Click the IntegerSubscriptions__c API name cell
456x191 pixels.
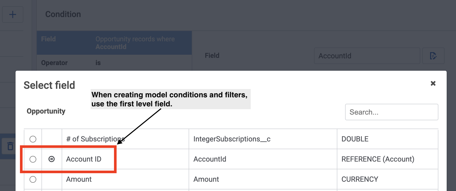[x=232, y=139]
